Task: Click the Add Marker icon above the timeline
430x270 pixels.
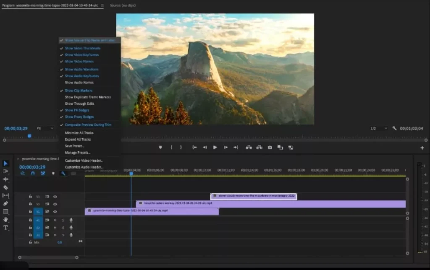Action: [53, 173]
